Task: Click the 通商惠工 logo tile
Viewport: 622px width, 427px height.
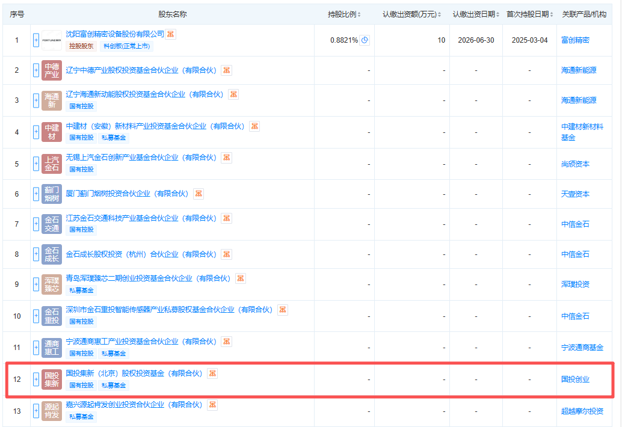Action: (x=52, y=348)
